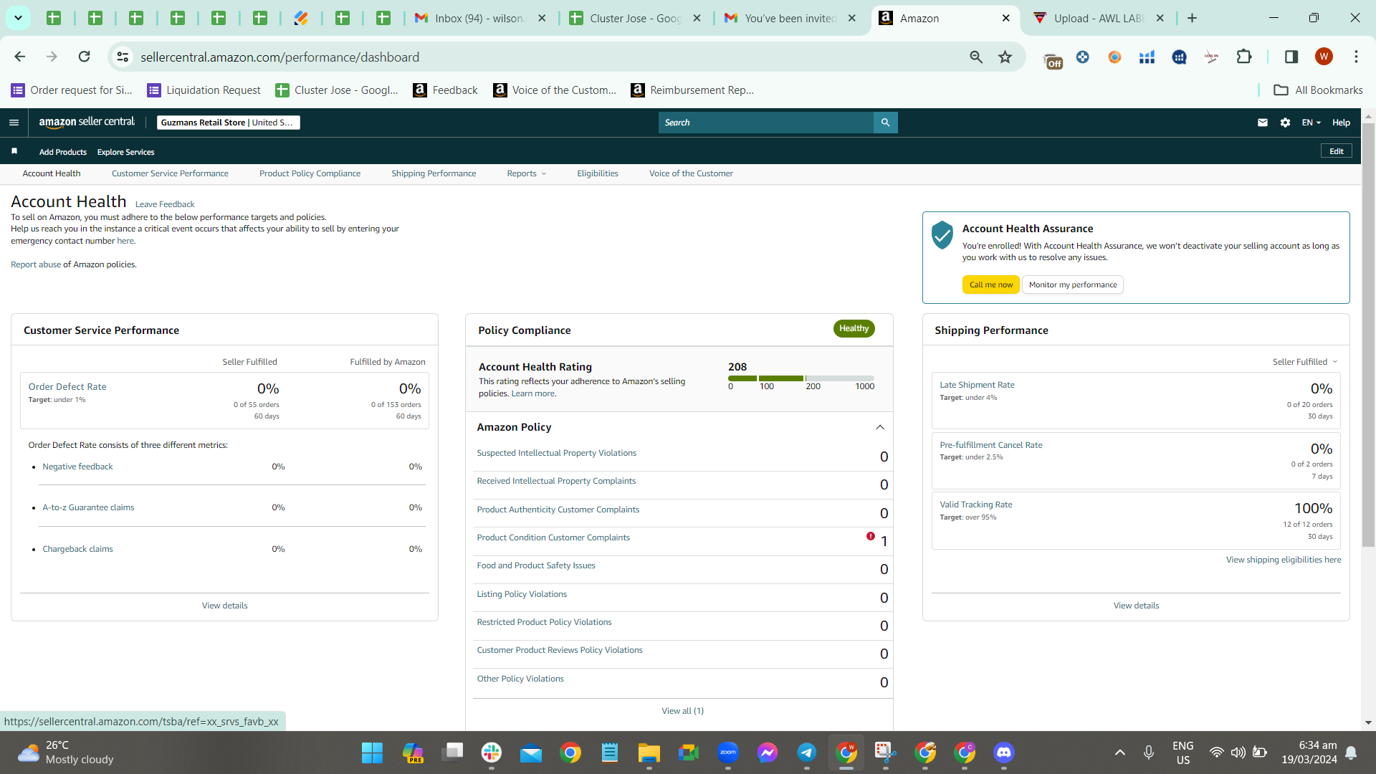
Task: Switch to the Upload - AWL LABEL tab
Action: click(x=1098, y=18)
